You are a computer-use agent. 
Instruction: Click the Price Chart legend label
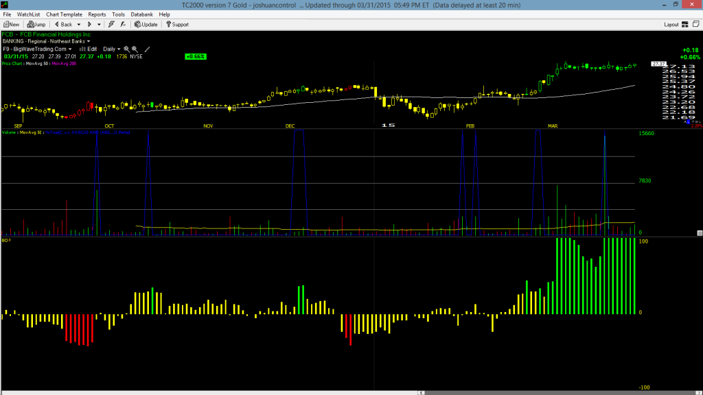click(x=12, y=64)
